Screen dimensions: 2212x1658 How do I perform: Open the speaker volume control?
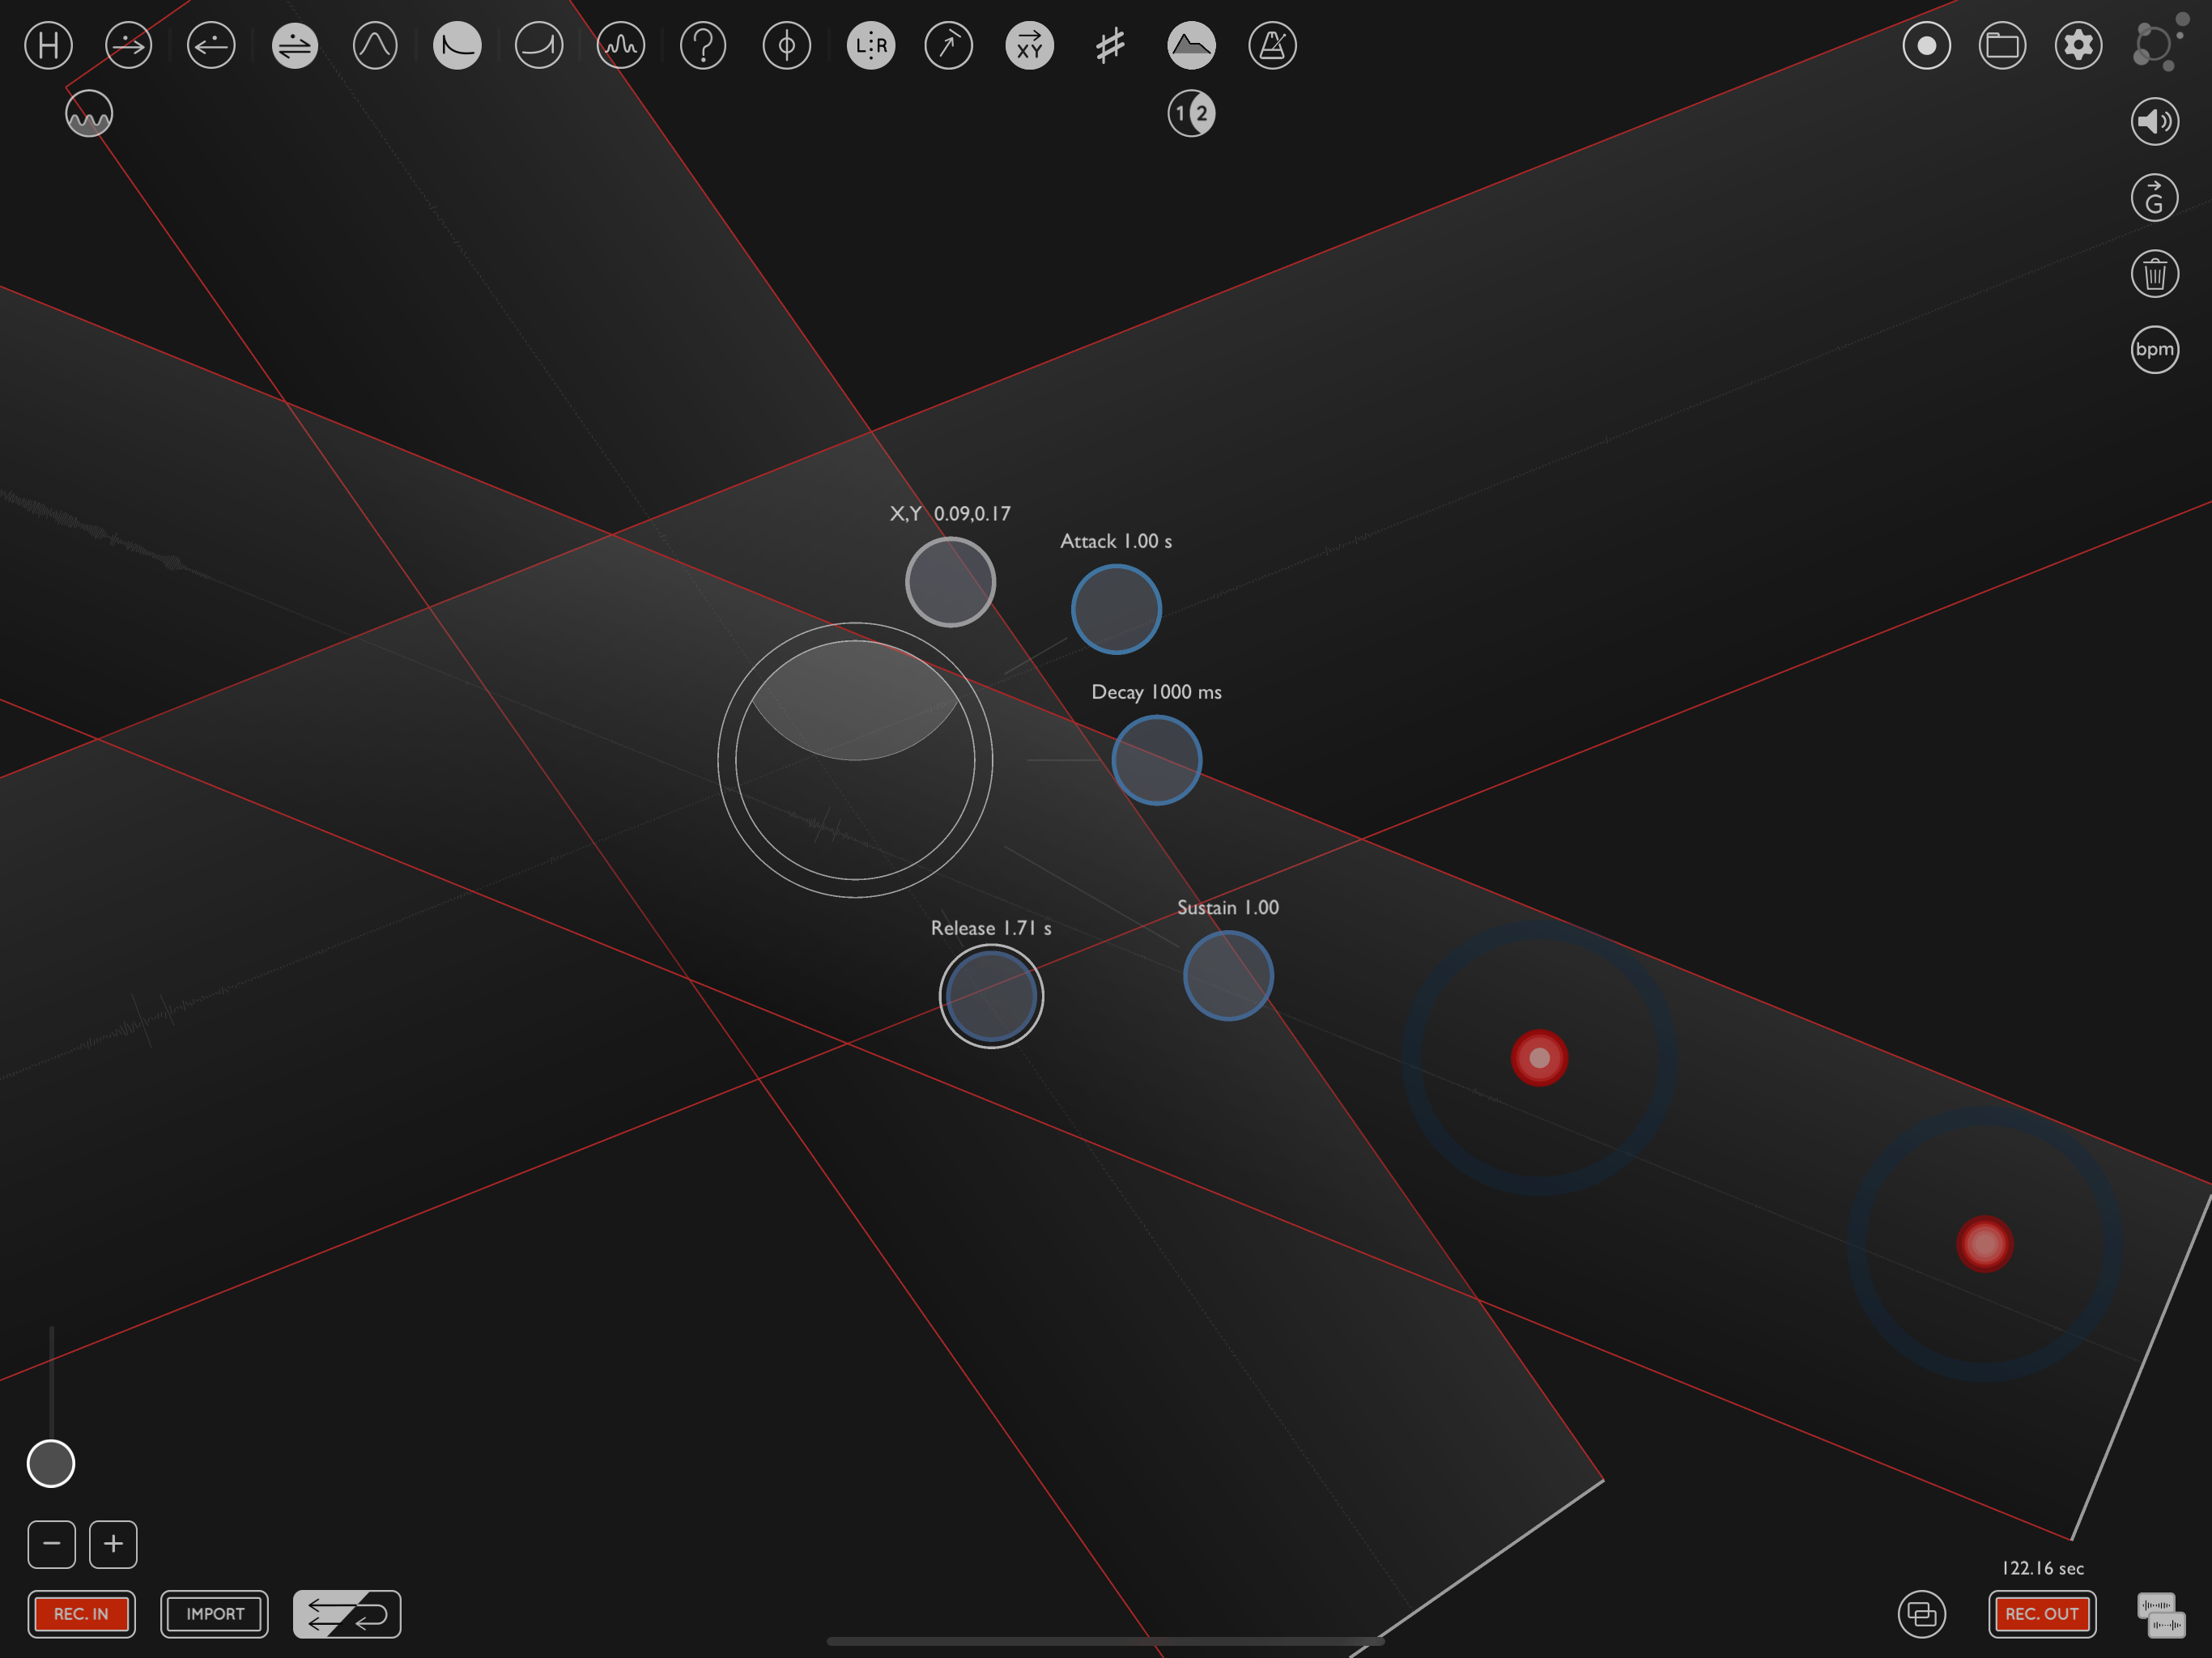2154,121
